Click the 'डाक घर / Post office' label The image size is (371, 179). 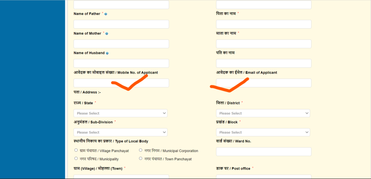click(233, 169)
